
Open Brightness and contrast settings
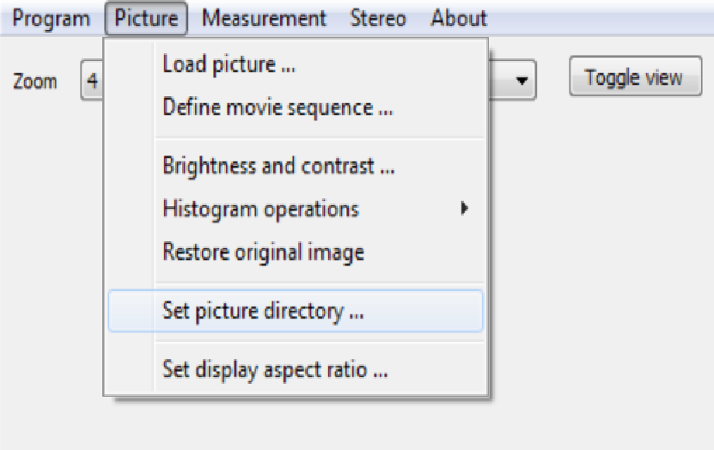tap(278, 166)
